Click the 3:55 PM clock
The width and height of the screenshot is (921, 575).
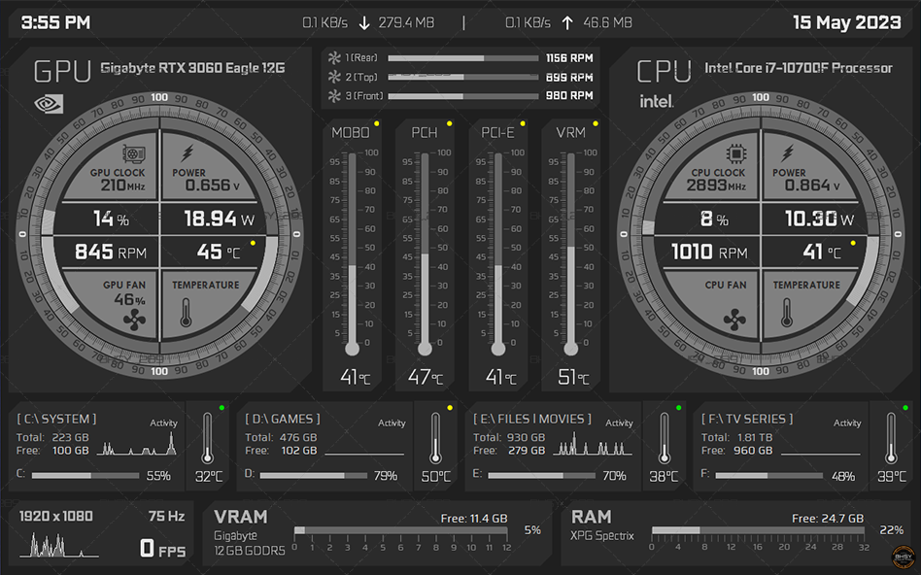(x=55, y=23)
